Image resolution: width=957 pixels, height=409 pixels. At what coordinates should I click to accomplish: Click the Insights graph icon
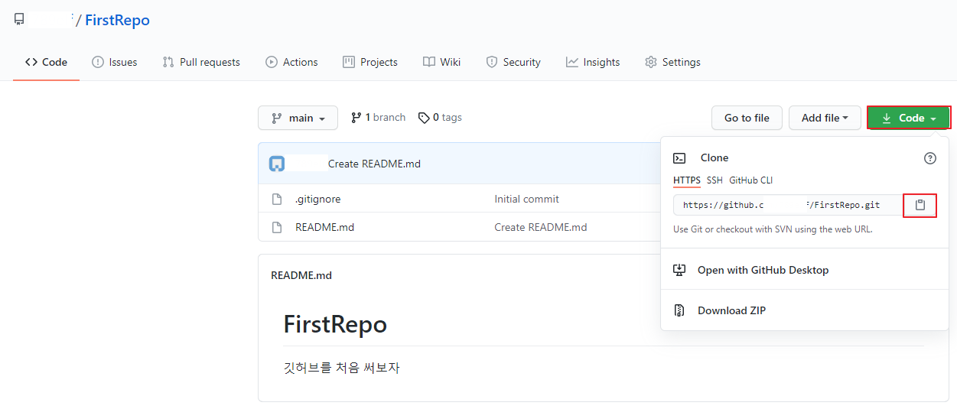tap(572, 62)
